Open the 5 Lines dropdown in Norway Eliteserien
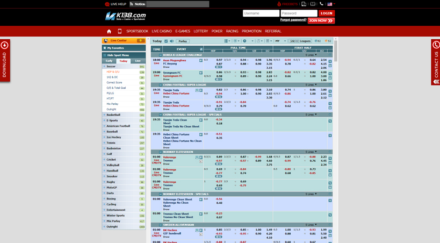440x243 pixels. tap(311, 152)
